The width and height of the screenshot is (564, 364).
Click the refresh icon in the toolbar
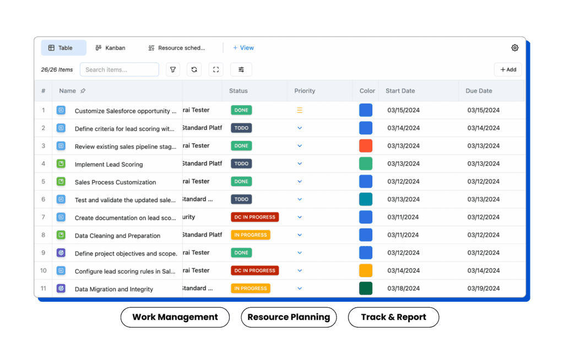click(194, 69)
